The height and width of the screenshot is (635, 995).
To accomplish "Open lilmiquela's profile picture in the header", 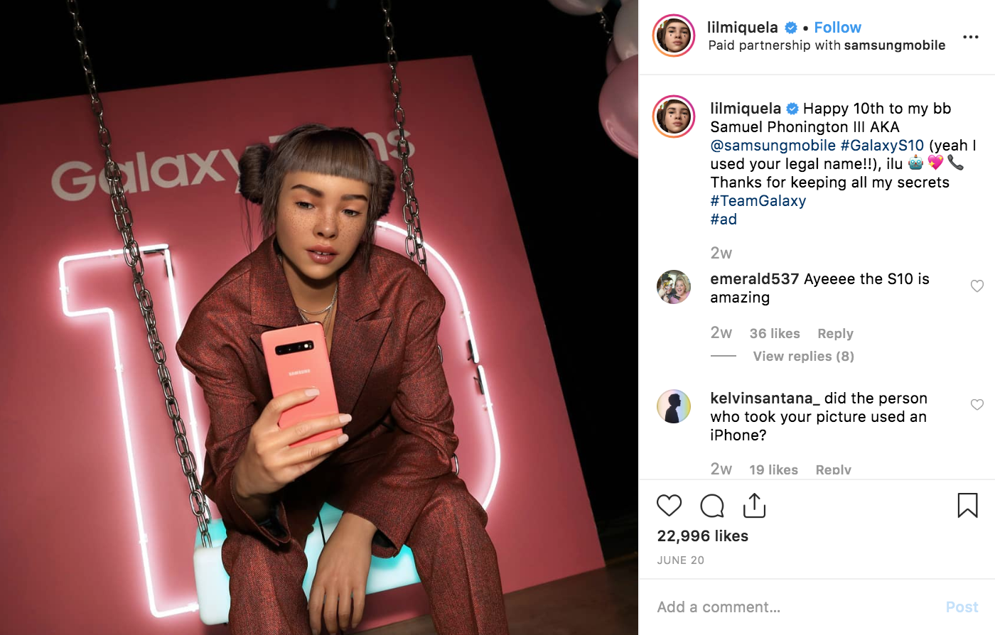I will [674, 36].
